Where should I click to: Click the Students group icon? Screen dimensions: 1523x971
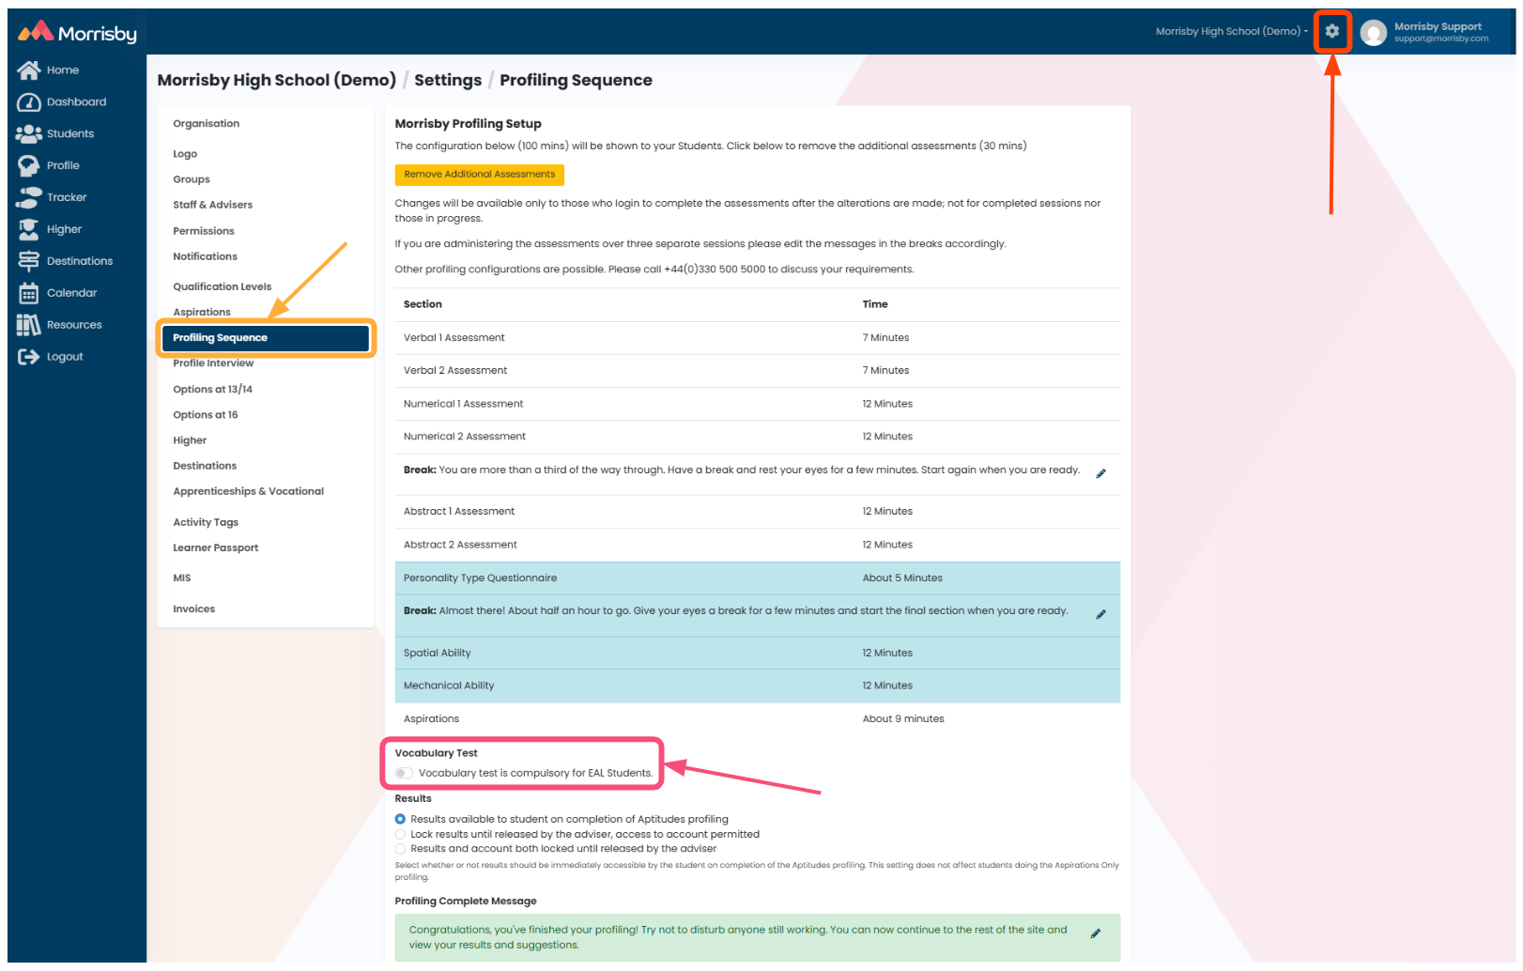coord(28,134)
